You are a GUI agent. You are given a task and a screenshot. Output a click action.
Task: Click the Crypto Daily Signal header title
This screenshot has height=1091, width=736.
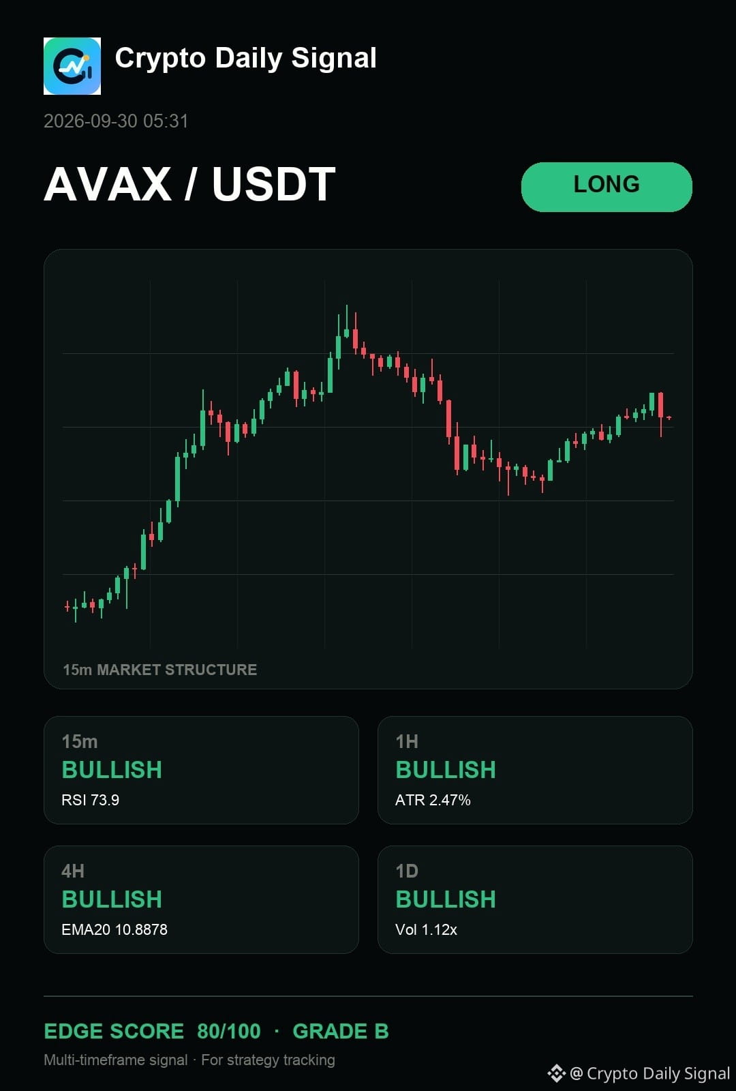[x=246, y=59]
